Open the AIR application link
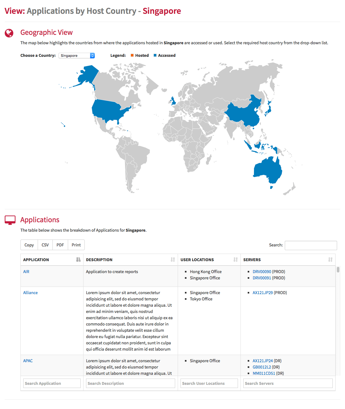 coord(26,272)
